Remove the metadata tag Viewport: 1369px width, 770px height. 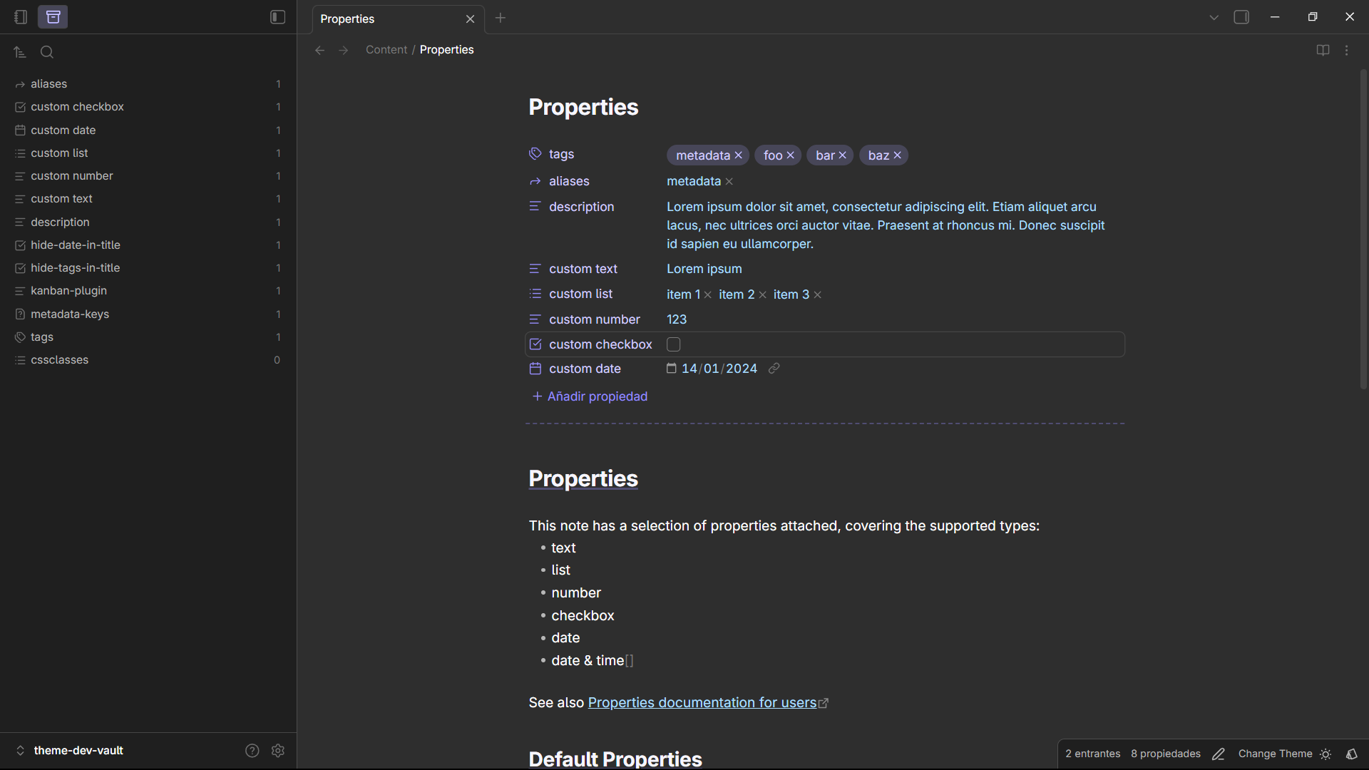pyautogui.click(x=739, y=155)
